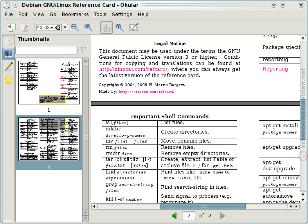The height and width of the screenshot is (224, 308).
Task: Click the horizontal scrollbar left arrow
Action: coord(94,206)
